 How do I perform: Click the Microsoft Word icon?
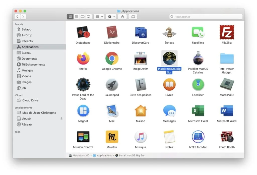(227, 111)
